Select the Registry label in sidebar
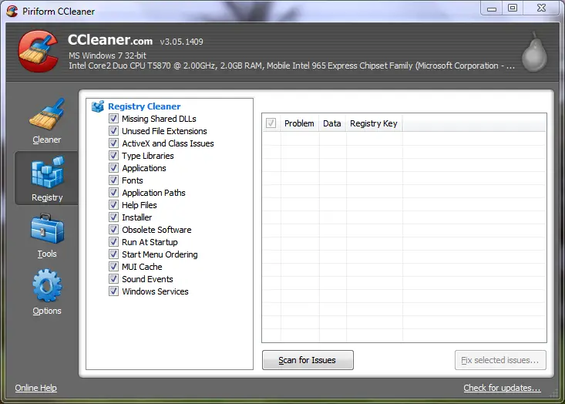565x404 pixels. click(x=47, y=197)
